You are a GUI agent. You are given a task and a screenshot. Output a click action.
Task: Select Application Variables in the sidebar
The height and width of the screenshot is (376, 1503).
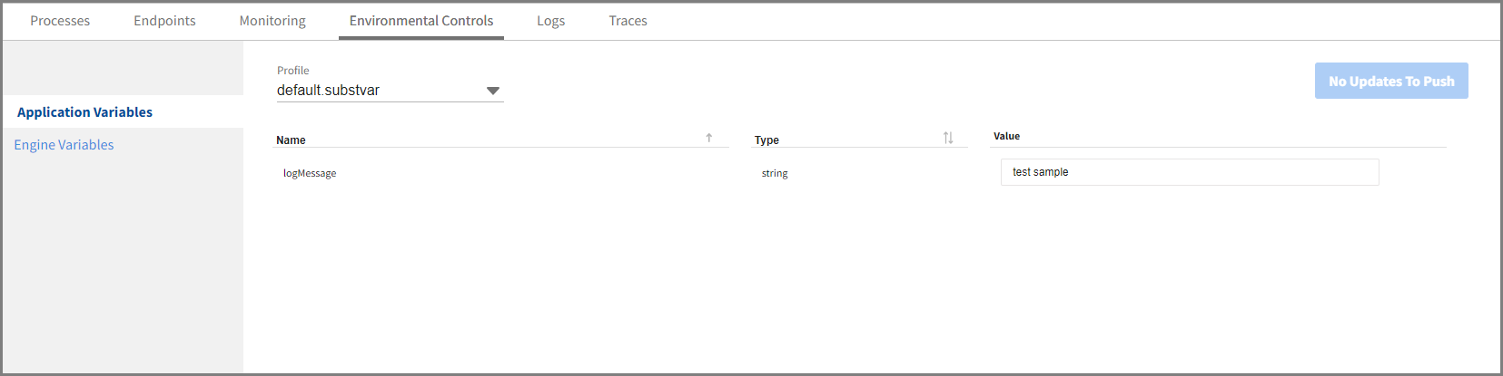click(84, 112)
